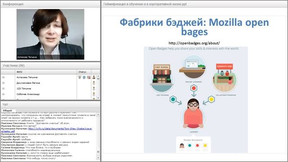This screenshot has height=162, width=288.
Task: Click the red status icon for Астахова Татьяна
Action: pos(89,77)
